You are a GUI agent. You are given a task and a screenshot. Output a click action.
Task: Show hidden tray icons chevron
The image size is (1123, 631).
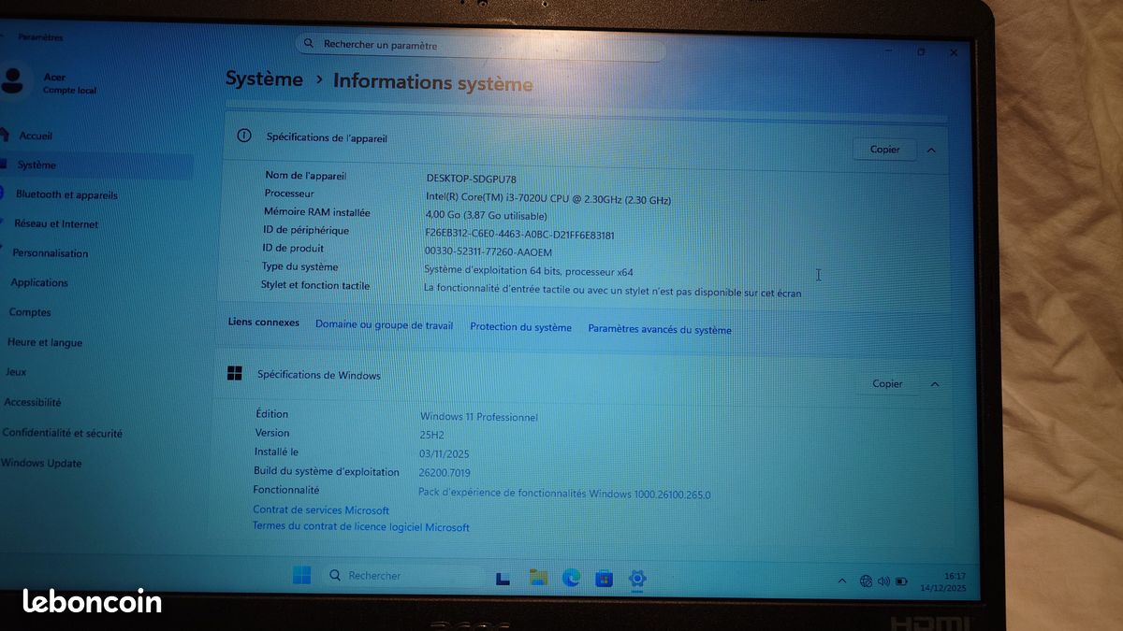tap(841, 581)
